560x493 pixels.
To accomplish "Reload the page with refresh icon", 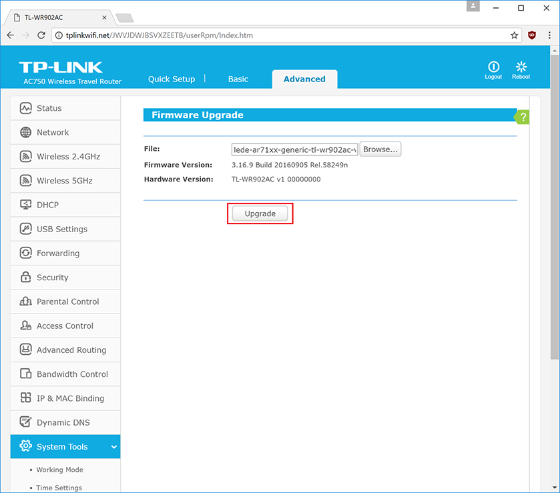I will pyautogui.click(x=41, y=35).
